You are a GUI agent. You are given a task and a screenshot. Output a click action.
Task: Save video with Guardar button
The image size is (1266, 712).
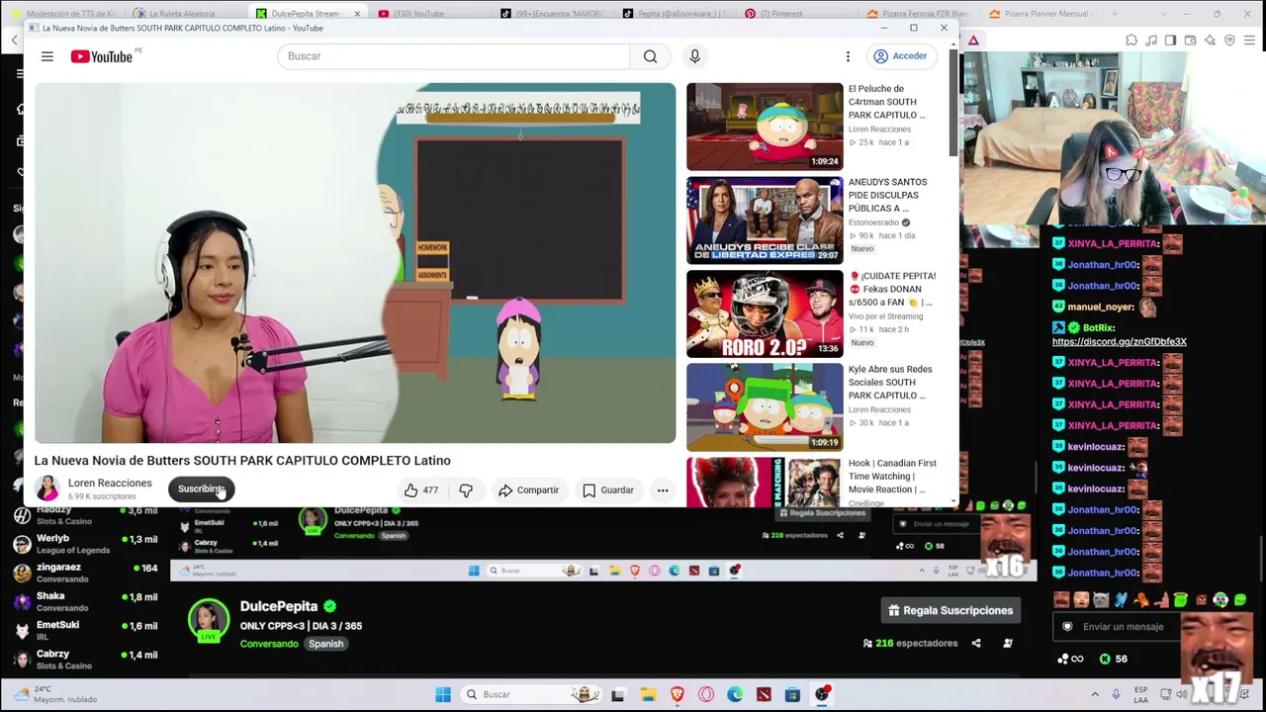pyautogui.click(x=607, y=489)
